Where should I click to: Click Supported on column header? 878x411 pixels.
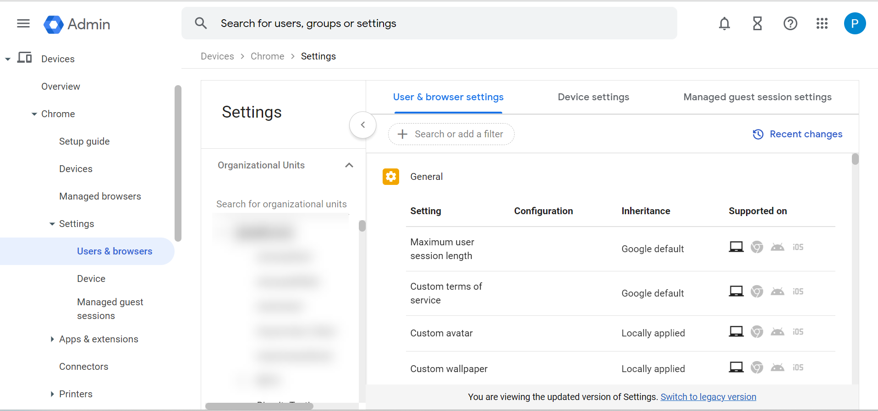pos(757,211)
